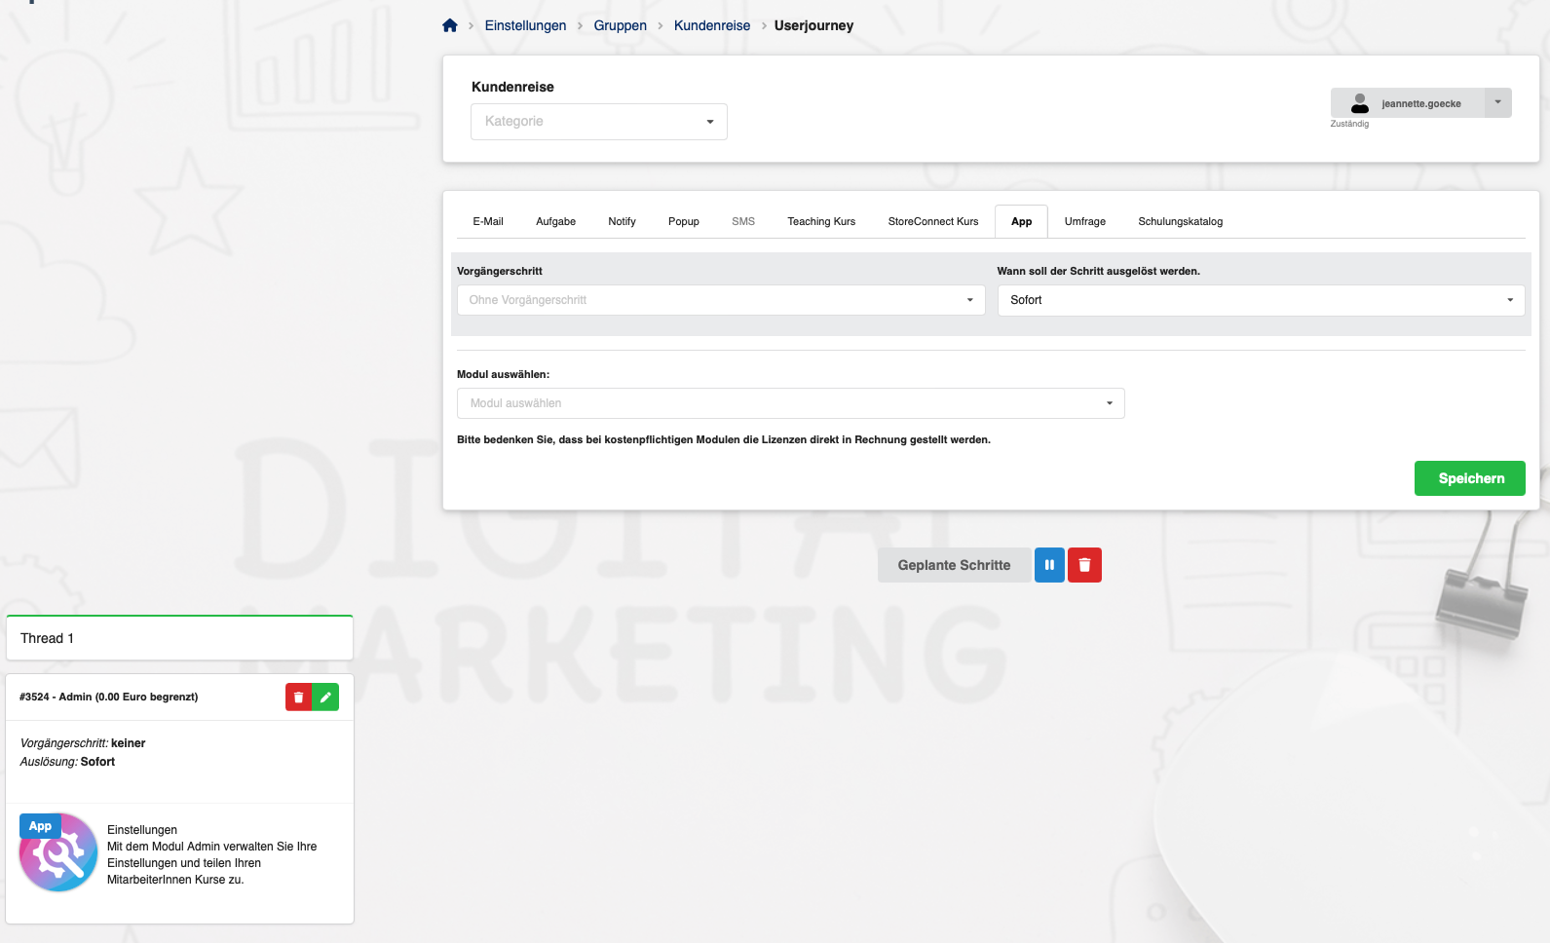Edit step #3524 with green pencil icon
Screen dimensions: 1550x943
325,698
